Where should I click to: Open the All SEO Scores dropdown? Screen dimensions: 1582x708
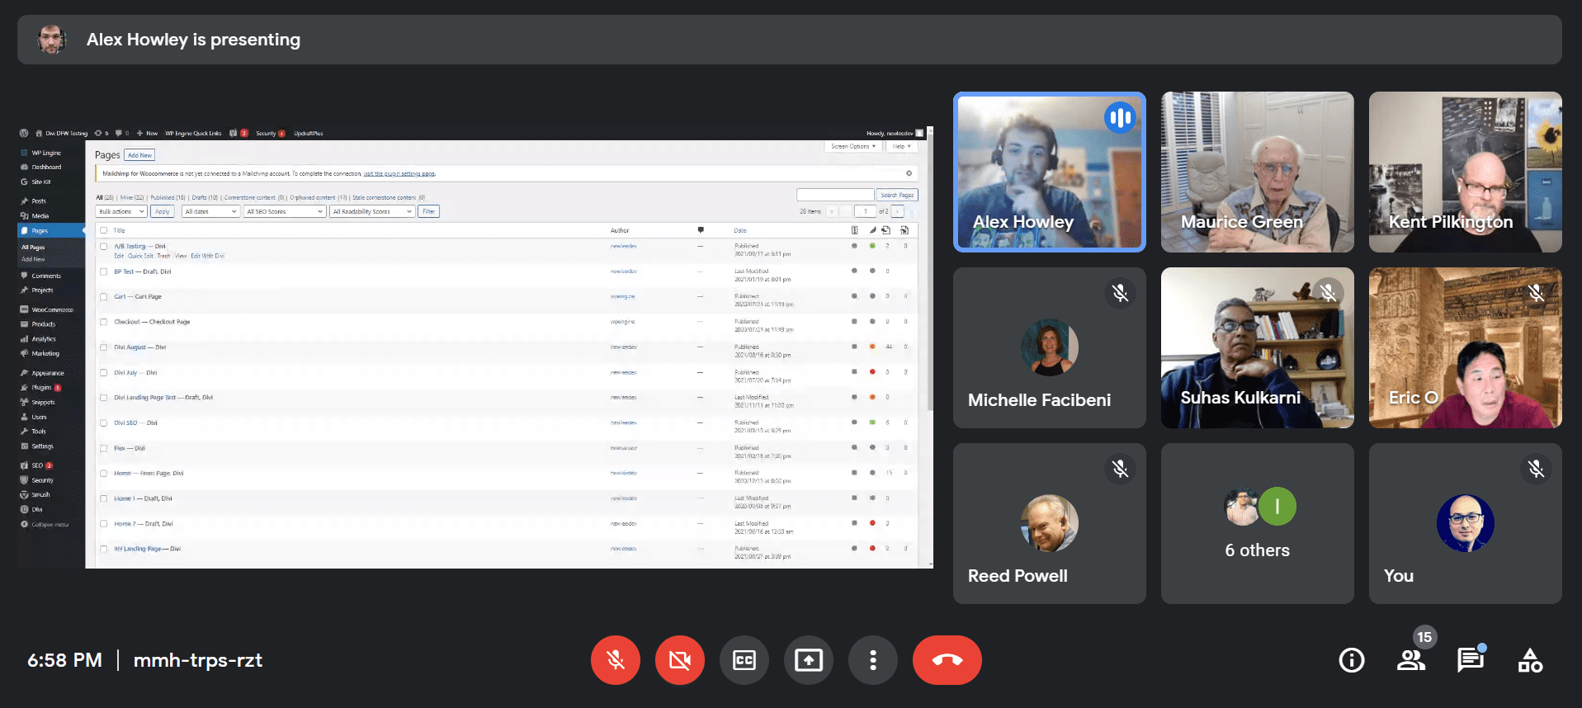285,211
